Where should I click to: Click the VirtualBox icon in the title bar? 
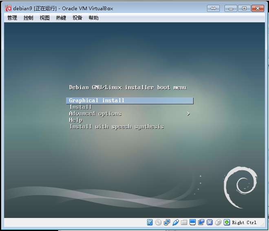[x=8, y=8]
